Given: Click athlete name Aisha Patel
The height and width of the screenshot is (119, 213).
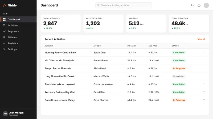Looking at the screenshot, I should tap(100, 68).
